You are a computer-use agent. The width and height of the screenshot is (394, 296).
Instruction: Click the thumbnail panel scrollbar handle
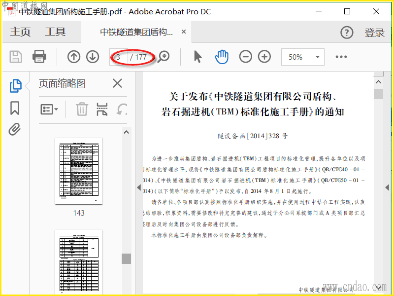(127, 259)
